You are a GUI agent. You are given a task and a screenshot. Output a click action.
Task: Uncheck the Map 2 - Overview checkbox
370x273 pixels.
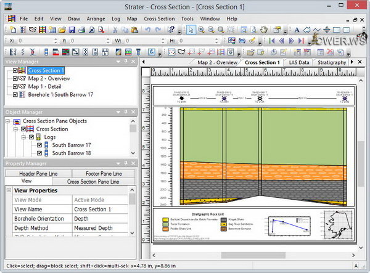(16, 78)
